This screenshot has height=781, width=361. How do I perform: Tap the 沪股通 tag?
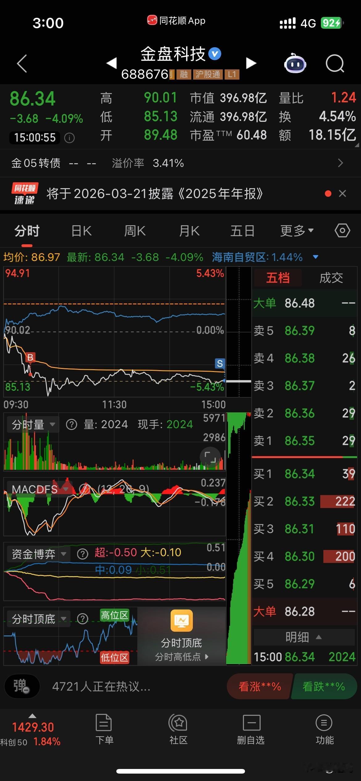[208, 74]
